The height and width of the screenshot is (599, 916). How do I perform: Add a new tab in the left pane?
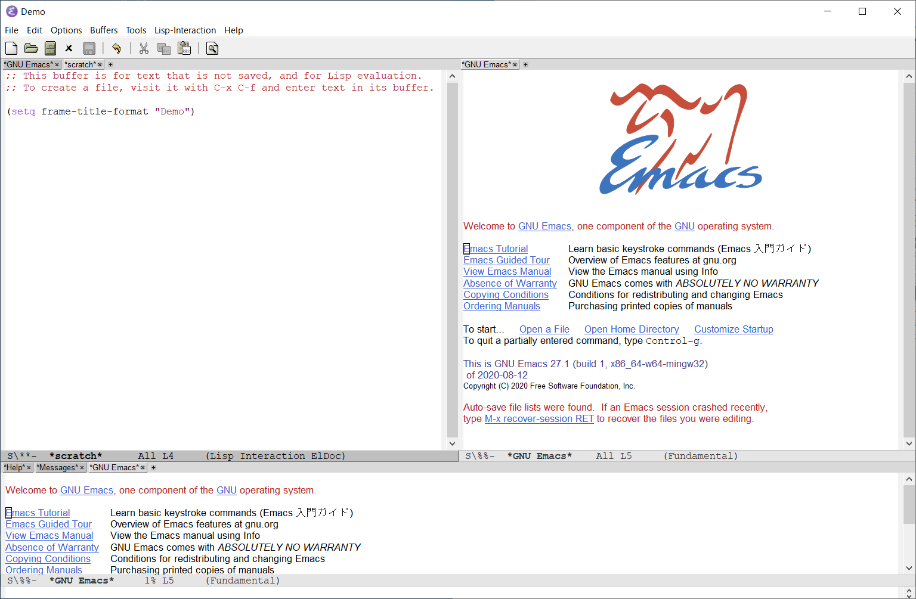[x=110, y=64]
